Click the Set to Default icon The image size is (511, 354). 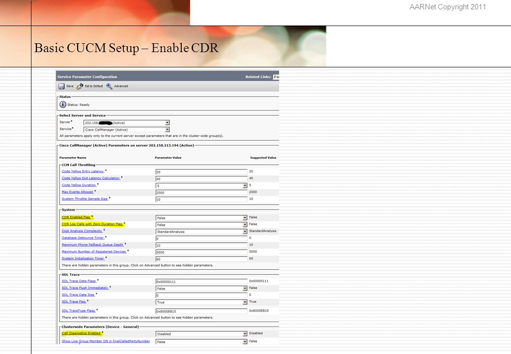tap(80, 86)
